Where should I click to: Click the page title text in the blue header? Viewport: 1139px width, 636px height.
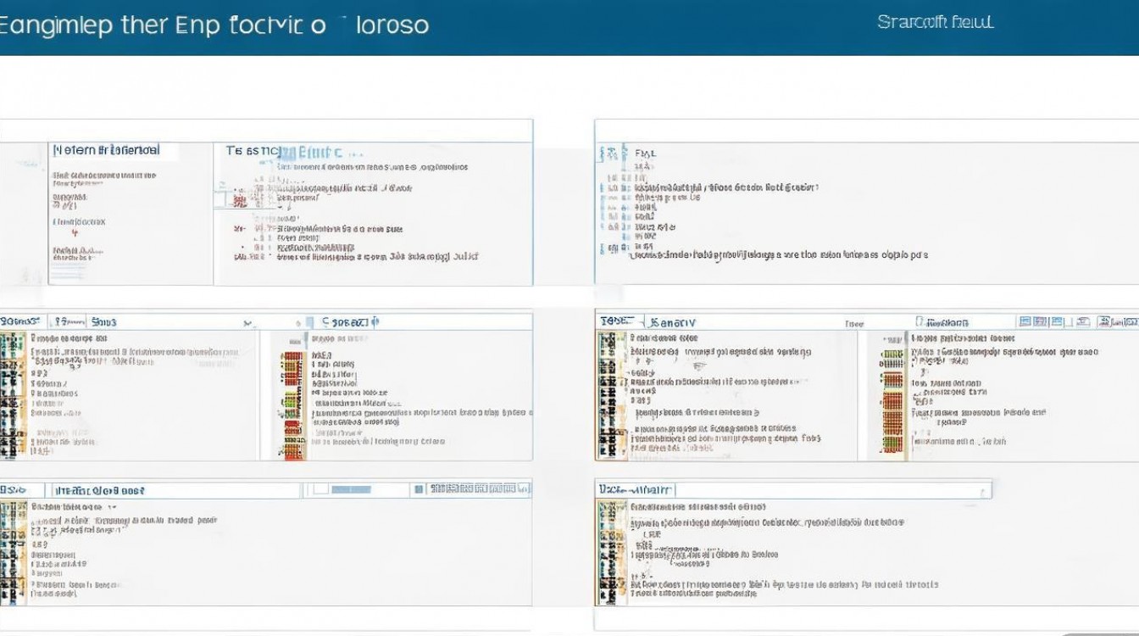coord(214,25)
